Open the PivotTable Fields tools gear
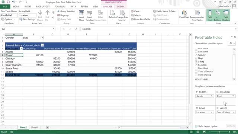The height and width of the screenshot is (134, 238). 232,43
